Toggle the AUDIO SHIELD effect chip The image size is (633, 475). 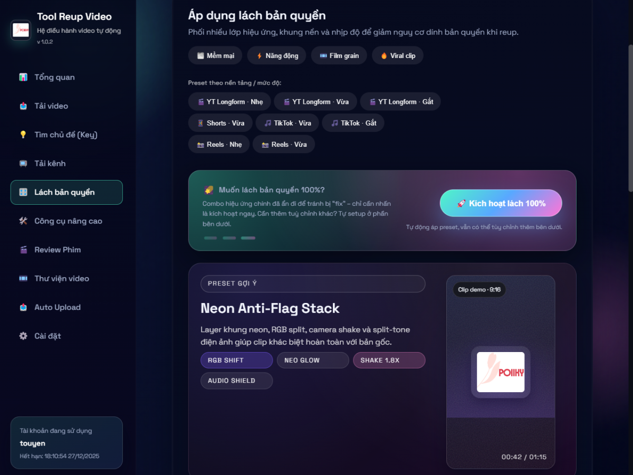click(x=236, y=381)
